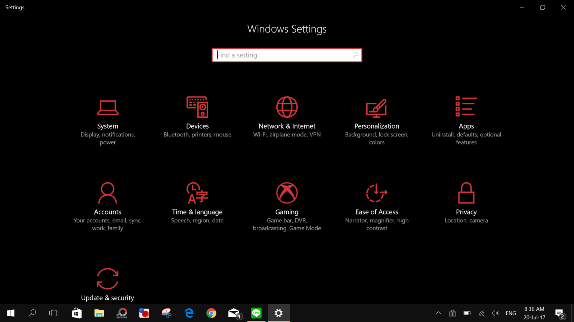This screenshot has width=574, height=322.
Task: Open Accounts person icon
Action: pyautogui.click(x=108, y=193)
